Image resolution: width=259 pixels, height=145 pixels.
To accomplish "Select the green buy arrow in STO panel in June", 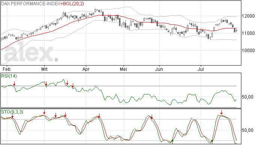I will (x=172, y=142).
